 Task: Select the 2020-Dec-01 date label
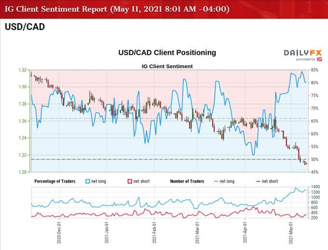click(59, 233)
